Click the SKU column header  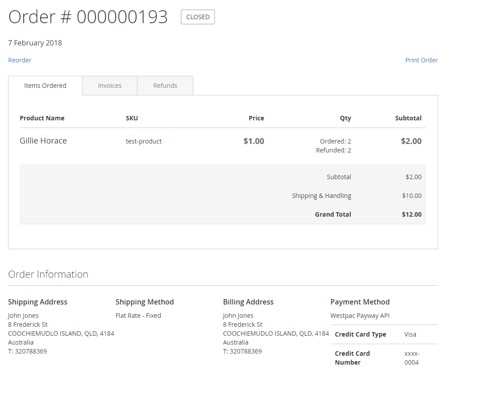132,118
